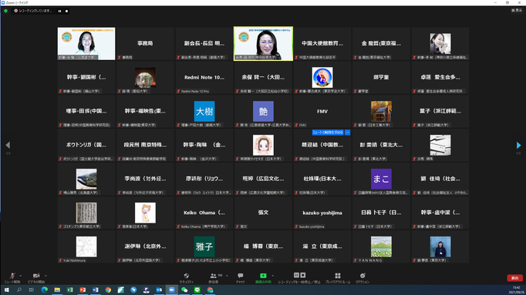Select the kazuko yoshijima participant tile

pyautogui.click(x=322, y=213)
